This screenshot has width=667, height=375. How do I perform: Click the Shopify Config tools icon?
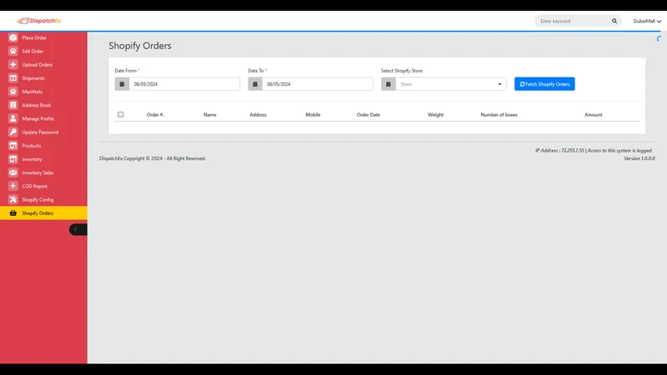pyautogui.click(x=13, y=199)
